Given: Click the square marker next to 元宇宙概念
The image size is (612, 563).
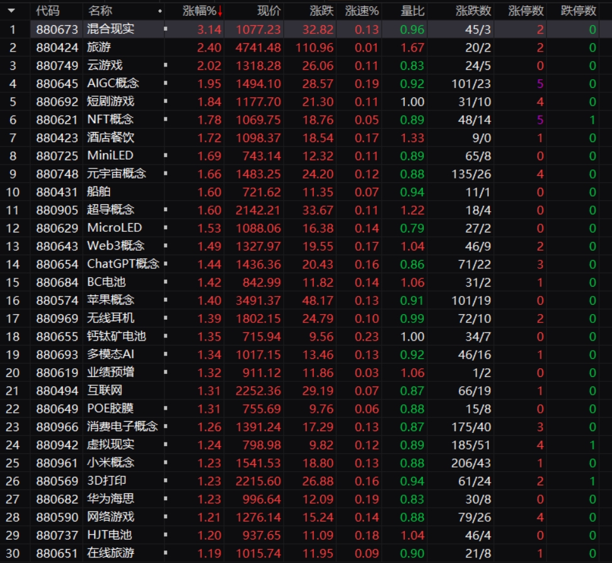Looking at the screenshot, I should 165,173.
